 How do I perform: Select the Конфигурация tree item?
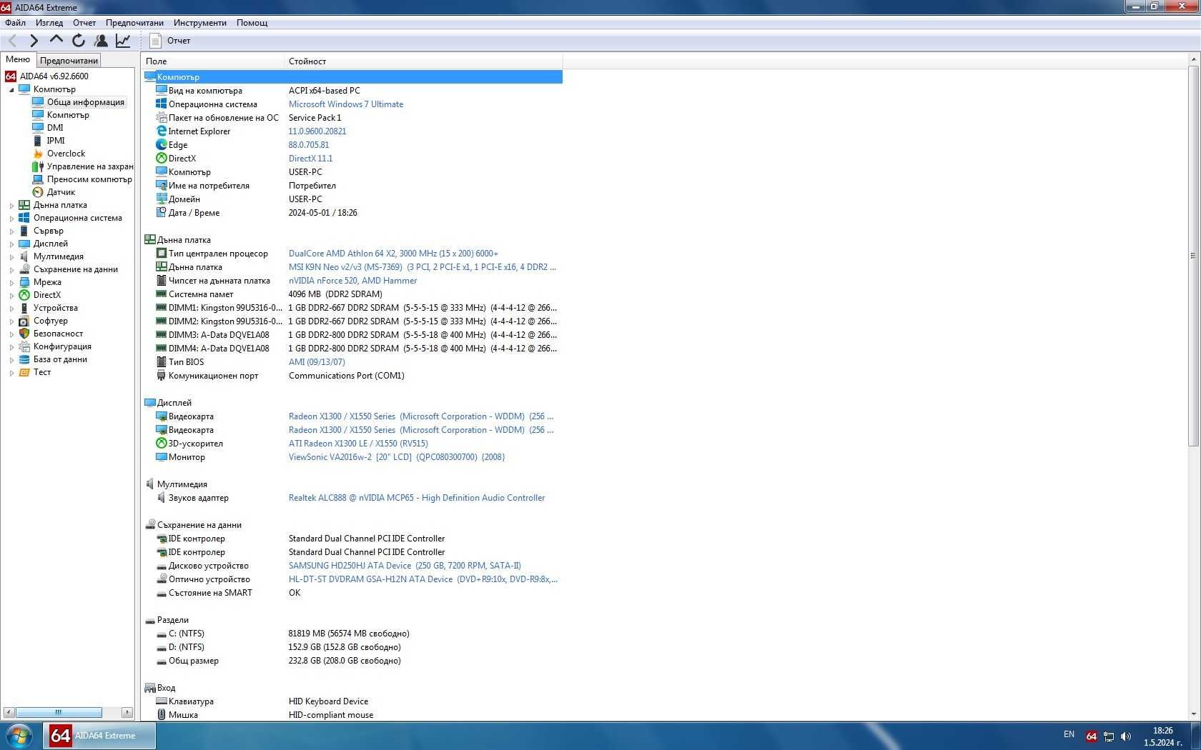click(62, 346)
